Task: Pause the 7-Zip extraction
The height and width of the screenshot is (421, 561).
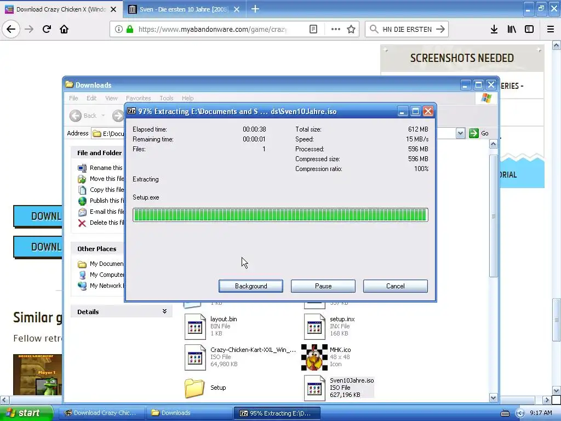Action: pyautogui.click(x=323, y=286)
